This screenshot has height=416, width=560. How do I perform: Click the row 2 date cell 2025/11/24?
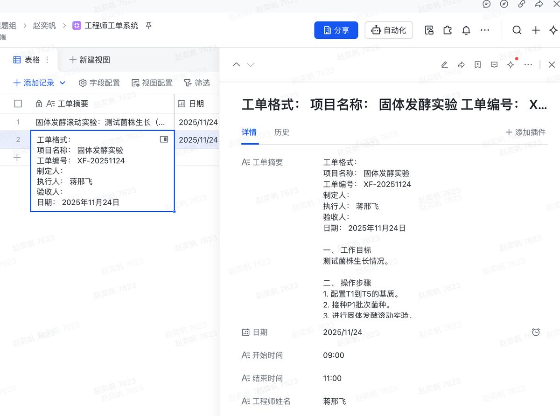click(x=196, y=139)
